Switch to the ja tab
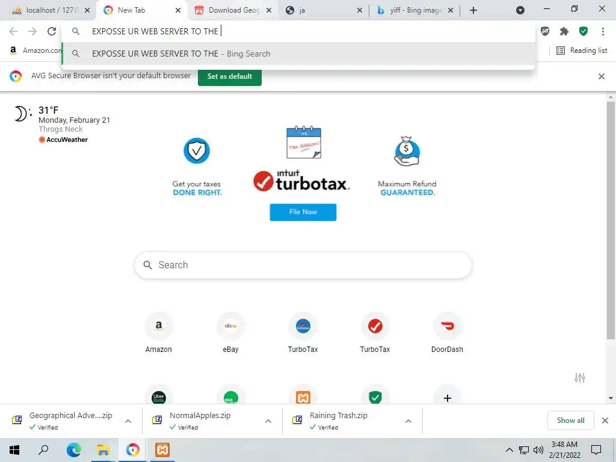Viewport: 616px width, 462px height. coord(323,10)
